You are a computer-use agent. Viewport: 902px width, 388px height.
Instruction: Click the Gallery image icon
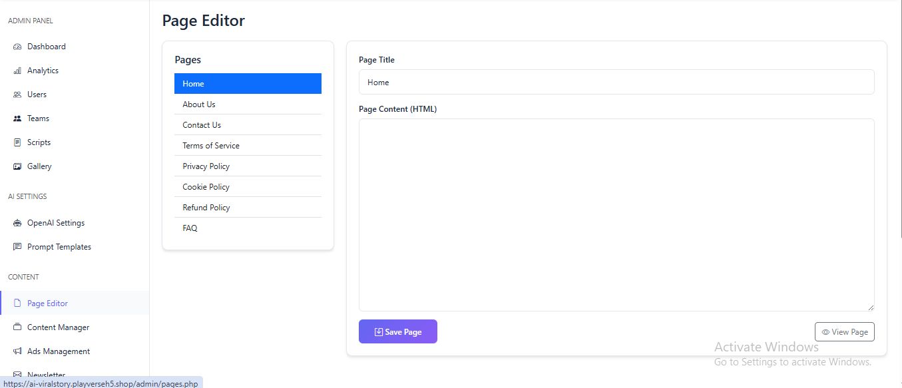pos(17,166)
